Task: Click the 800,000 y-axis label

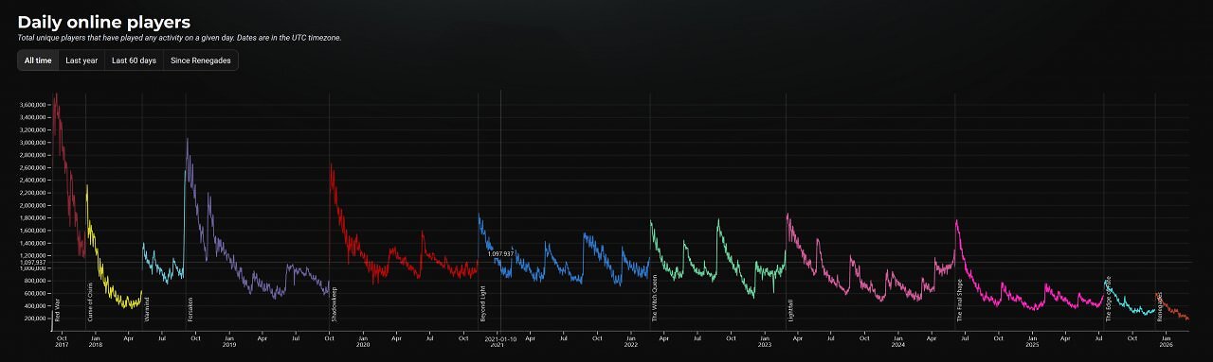Action: pos(35,281)
